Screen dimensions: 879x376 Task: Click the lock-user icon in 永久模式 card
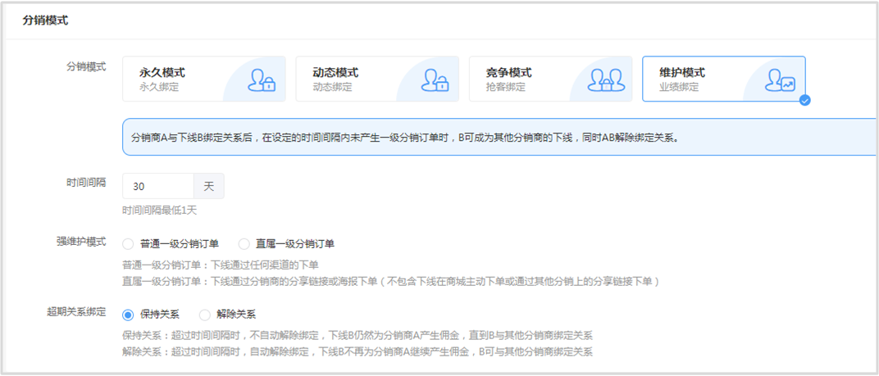(262, 80)
